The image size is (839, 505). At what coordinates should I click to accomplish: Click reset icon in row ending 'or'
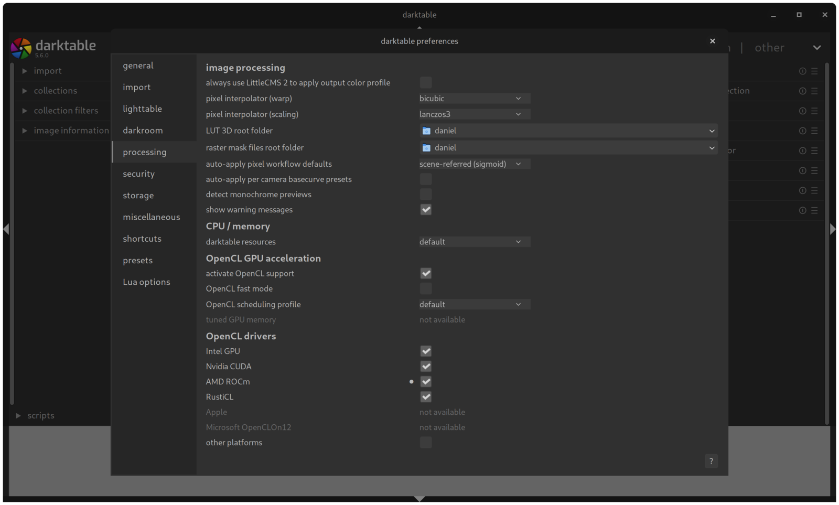[802, 151]
